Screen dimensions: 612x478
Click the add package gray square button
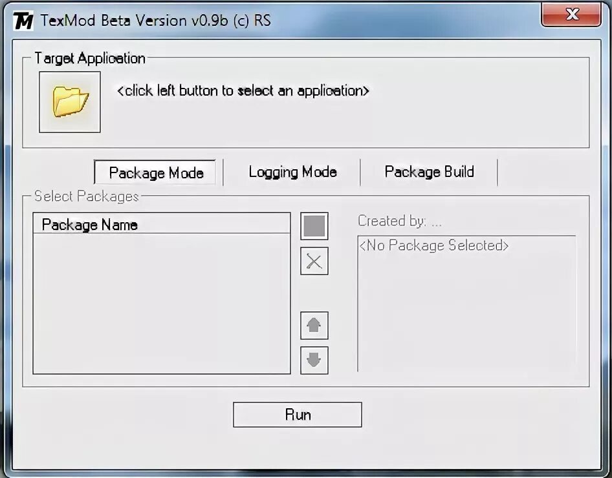pyautogui.click(x=314, y=226)
